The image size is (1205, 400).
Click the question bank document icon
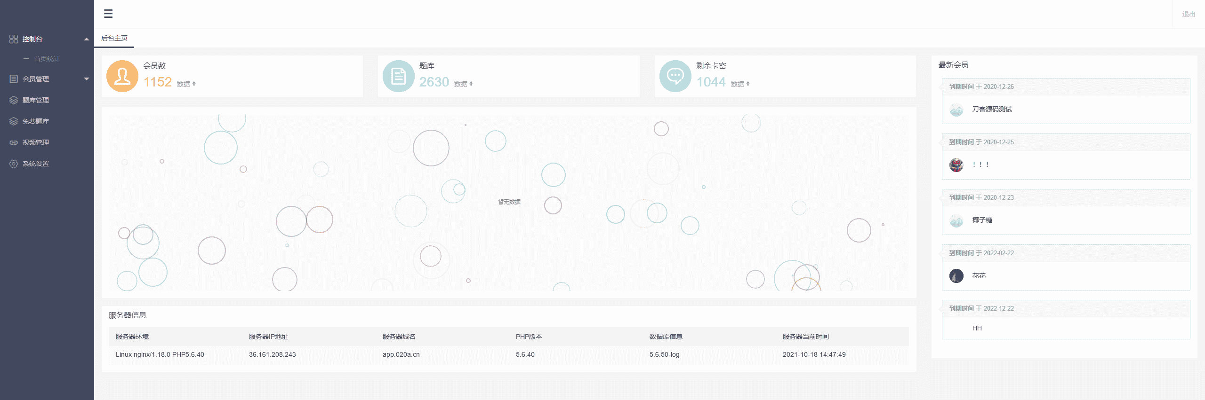(x=398, y=76)
